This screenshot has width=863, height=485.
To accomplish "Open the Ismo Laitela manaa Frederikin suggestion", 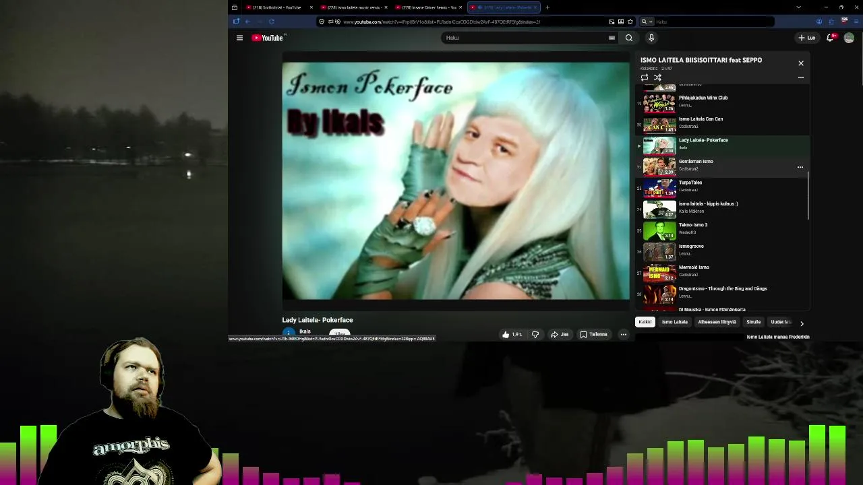I will tap(777, 337).
